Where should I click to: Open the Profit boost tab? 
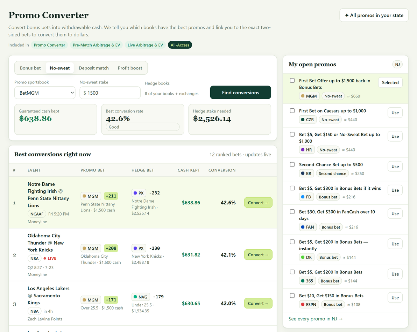[130, 68]
